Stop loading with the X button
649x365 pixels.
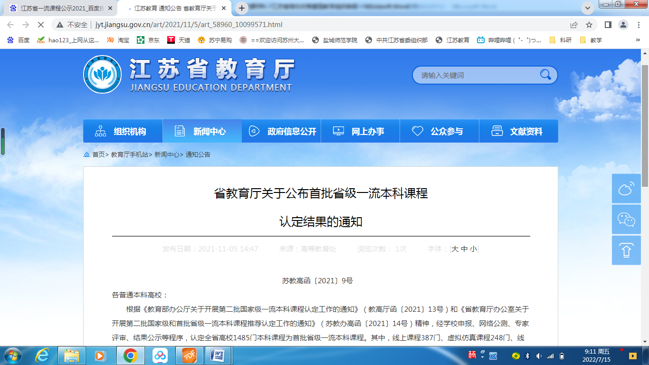[x=40, y=25]
